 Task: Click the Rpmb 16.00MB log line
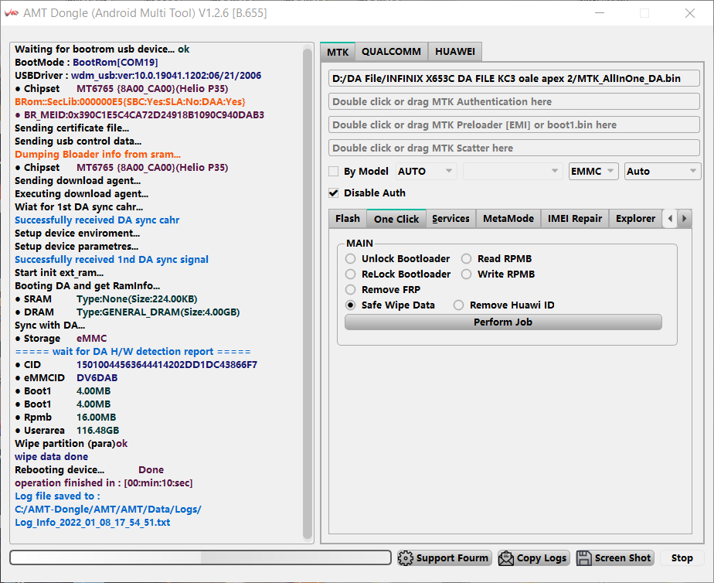click(66, 418)
